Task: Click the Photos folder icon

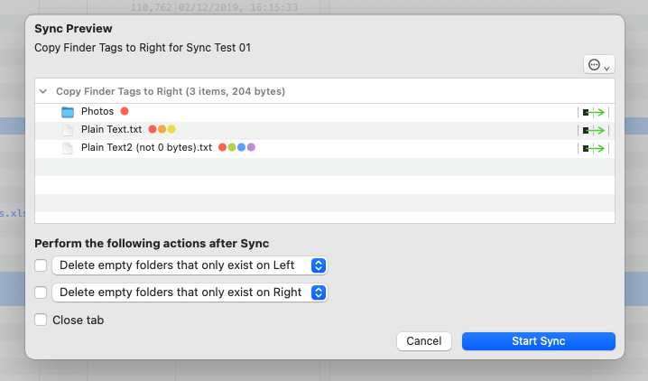Action: pyautogui.click(x=68, y=112)
